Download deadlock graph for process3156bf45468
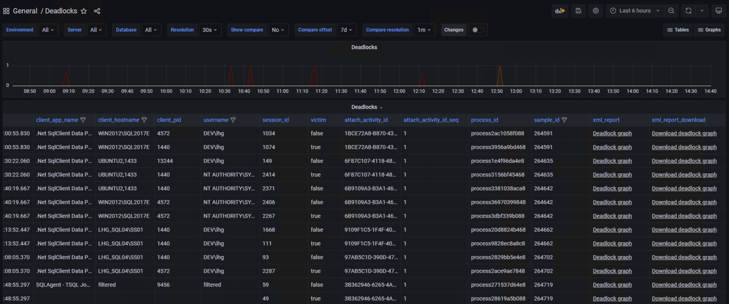 [684, 175]
